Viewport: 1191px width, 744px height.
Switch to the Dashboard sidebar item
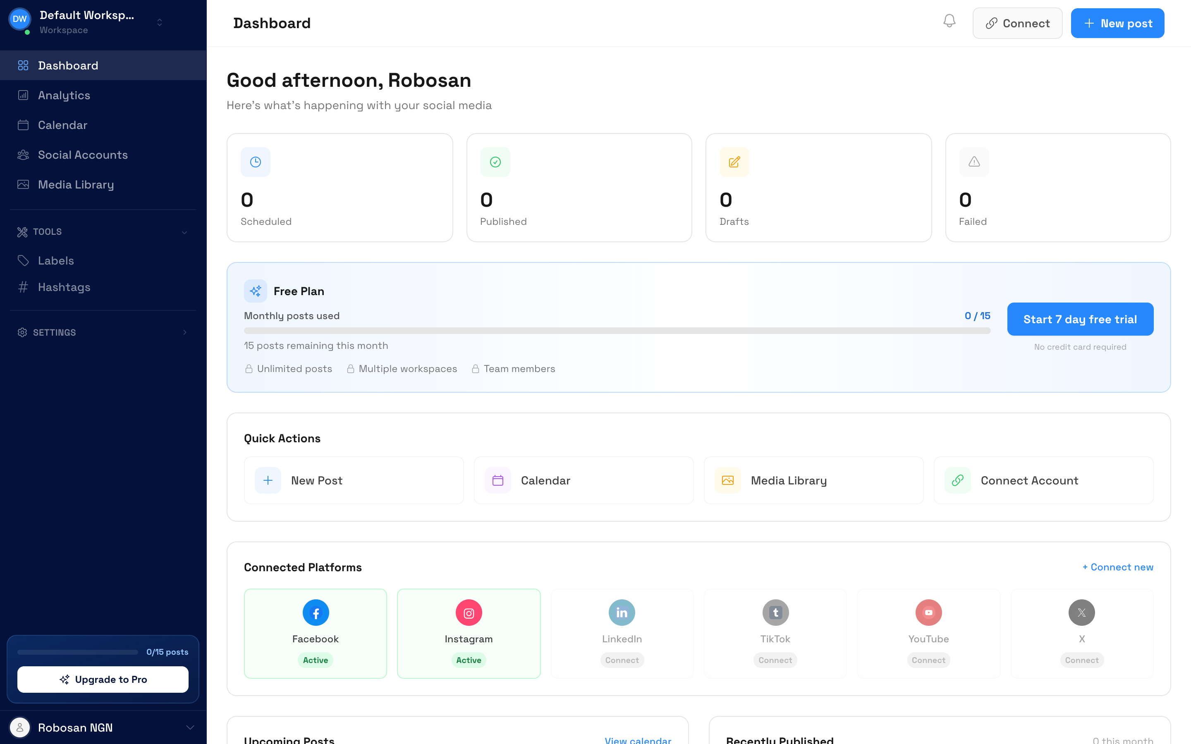67,65
